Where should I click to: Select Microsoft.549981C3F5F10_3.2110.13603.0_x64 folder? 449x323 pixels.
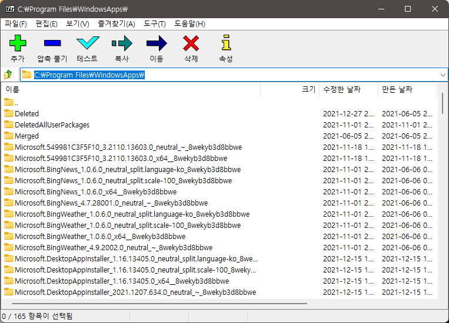pos(121,159)
